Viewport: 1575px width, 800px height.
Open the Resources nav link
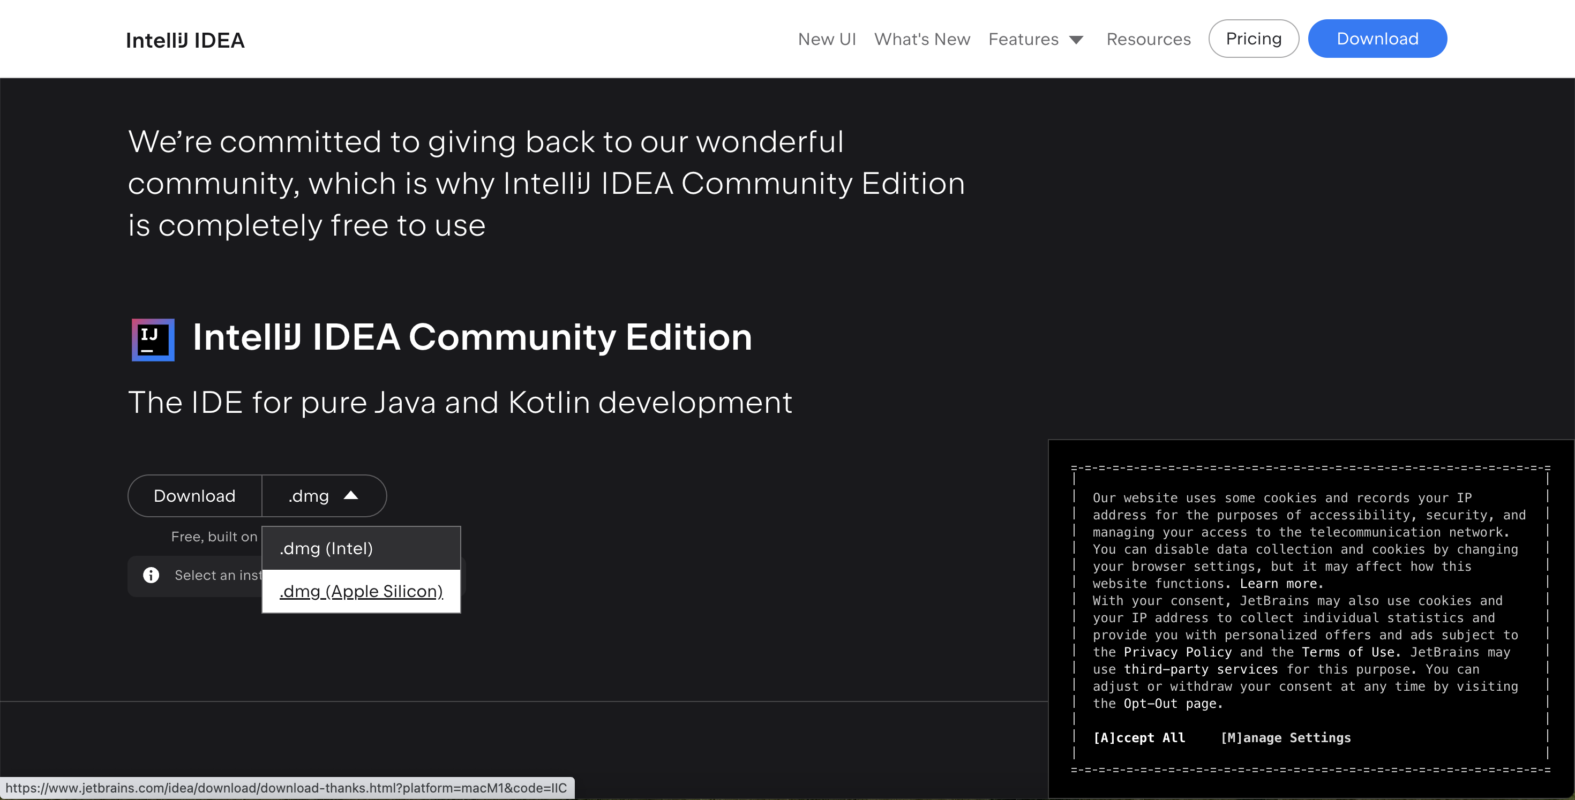1148,39
